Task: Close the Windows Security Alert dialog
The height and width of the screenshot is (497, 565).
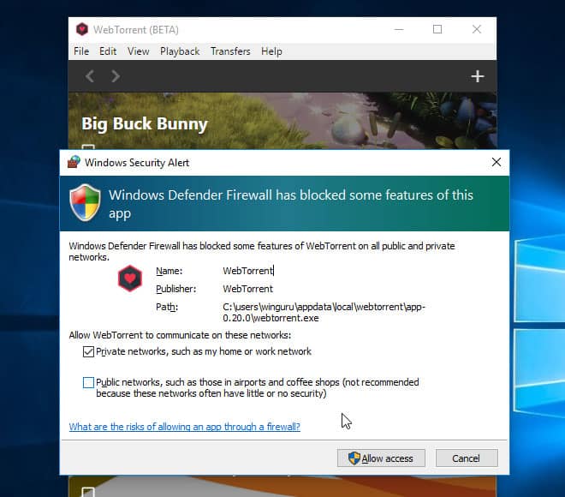Action: tap(497, 162)
